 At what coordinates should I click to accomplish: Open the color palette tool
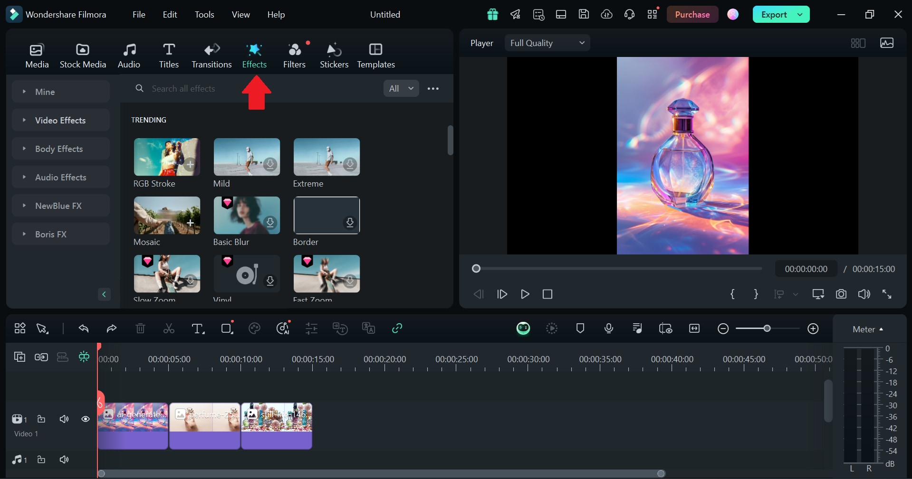tap(255, 329)
